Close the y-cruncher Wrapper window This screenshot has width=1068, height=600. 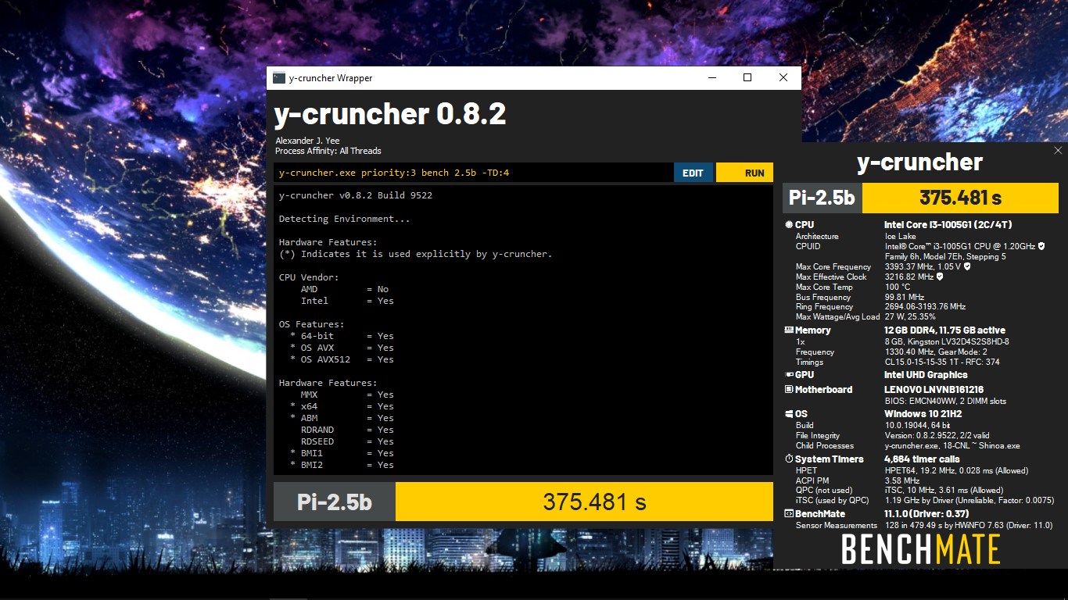[783, 77]
